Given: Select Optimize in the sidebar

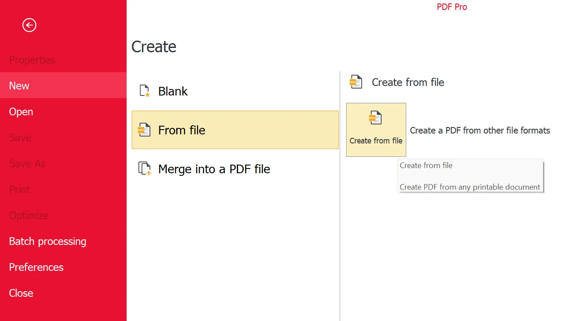Looking at the screenshot, I should pos(29,215).
